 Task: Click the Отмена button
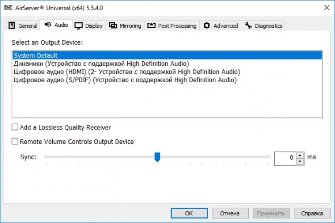coord(230,213)
